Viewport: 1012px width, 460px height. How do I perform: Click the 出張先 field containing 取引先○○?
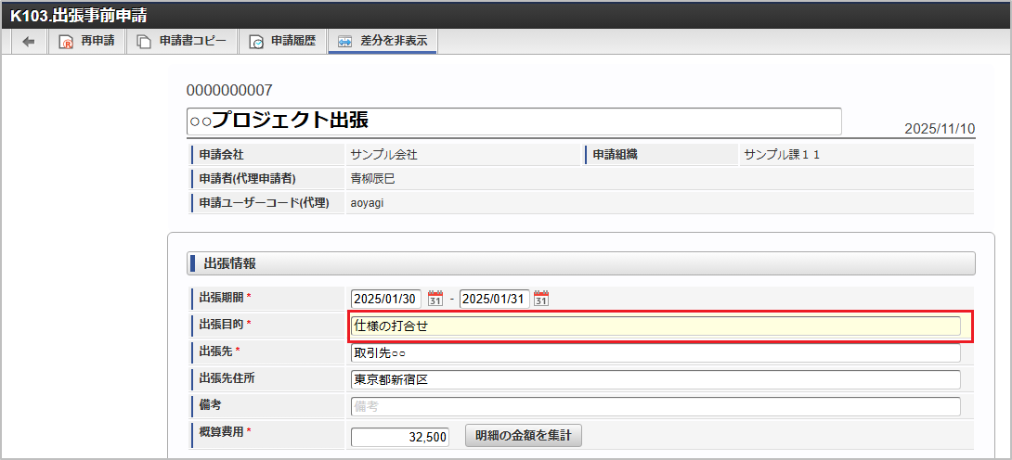coord(655,353)
